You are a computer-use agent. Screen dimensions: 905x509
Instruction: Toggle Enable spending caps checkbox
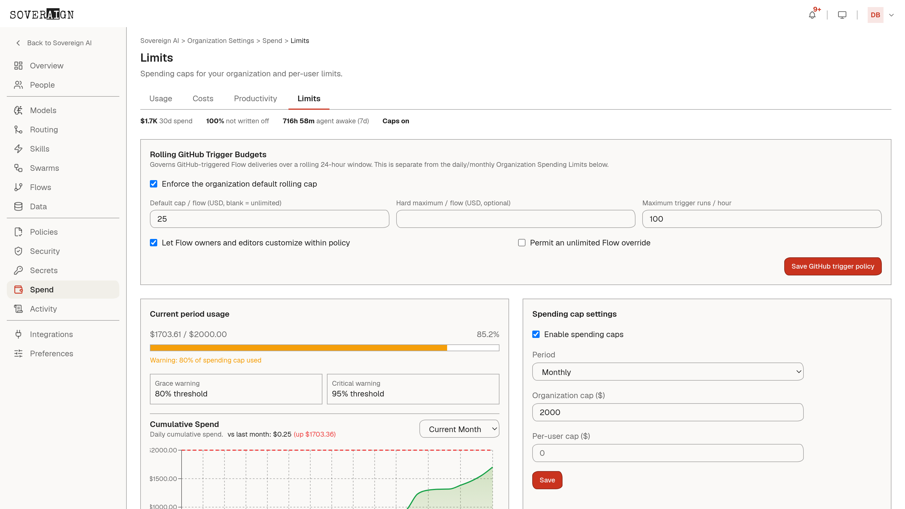point(536,335)
